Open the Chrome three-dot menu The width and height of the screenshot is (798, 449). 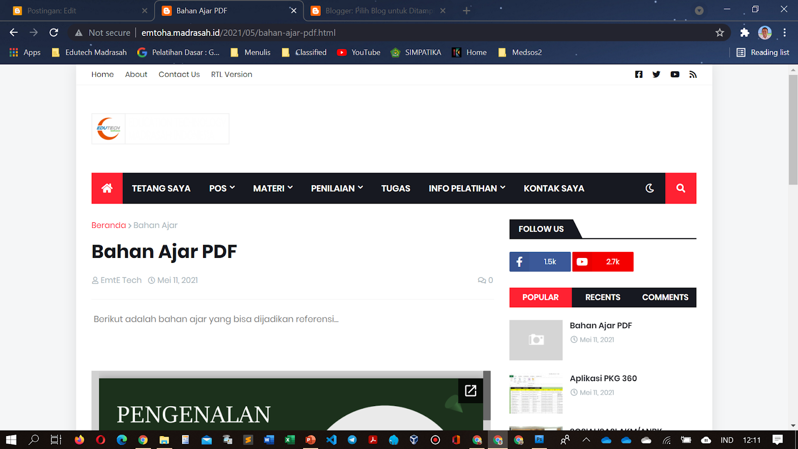[x=785, y=32]
